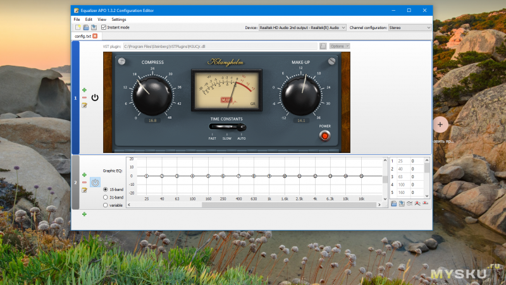Edit Graphic EQ row 2 as text
506x285 pixels.
coord(84,190)
